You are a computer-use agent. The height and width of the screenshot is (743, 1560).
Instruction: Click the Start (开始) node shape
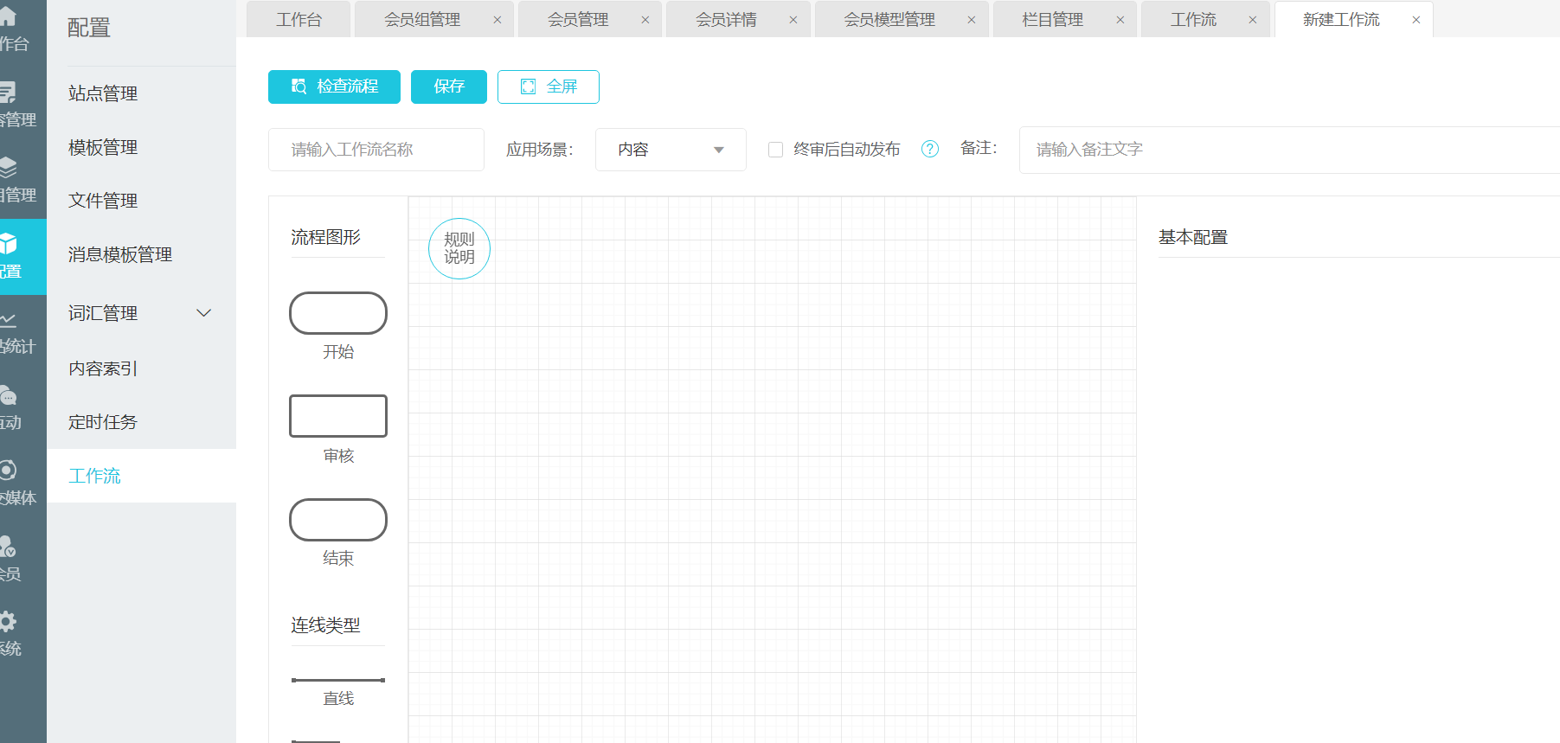(x=337, y=313)
